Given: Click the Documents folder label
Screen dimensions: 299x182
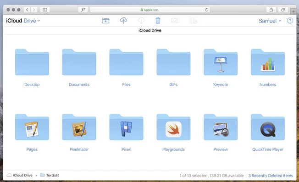Looking at the screenshot, I should pos(79,85).
